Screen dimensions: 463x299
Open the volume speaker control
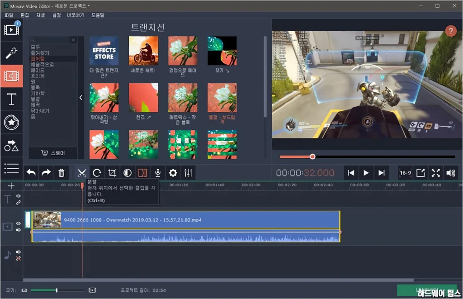point(451,173)
